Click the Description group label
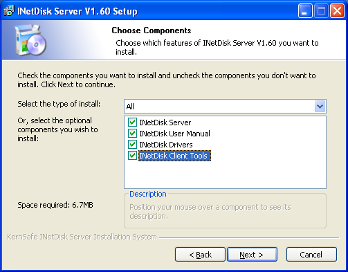 148,194
